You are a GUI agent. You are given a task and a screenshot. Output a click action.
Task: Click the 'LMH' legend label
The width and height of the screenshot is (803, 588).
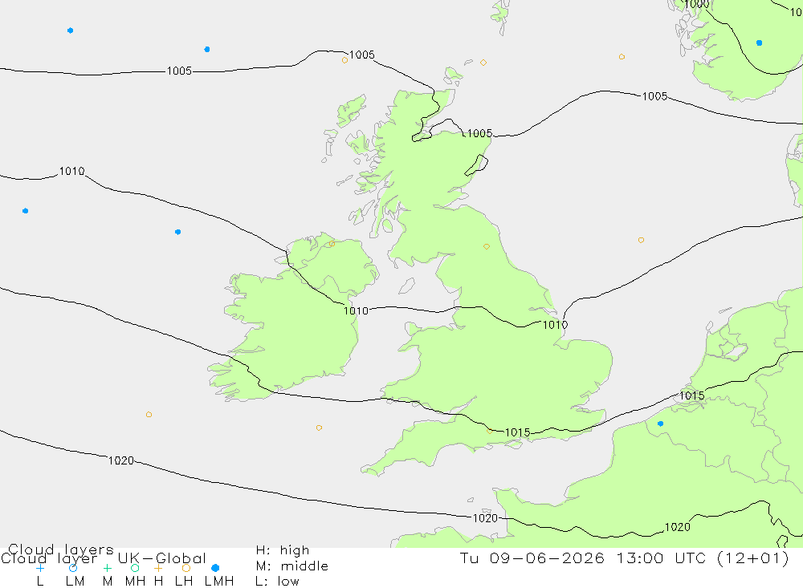pos(219,582)
